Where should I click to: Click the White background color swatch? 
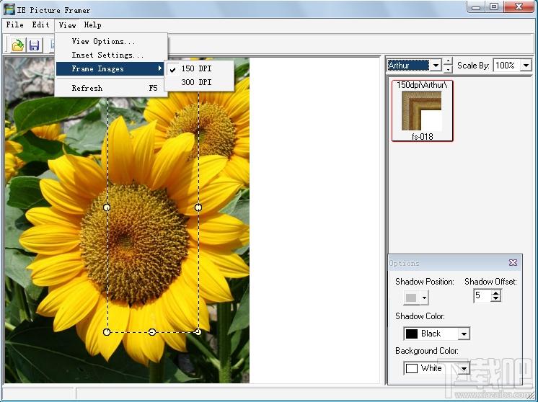point(412,368)
